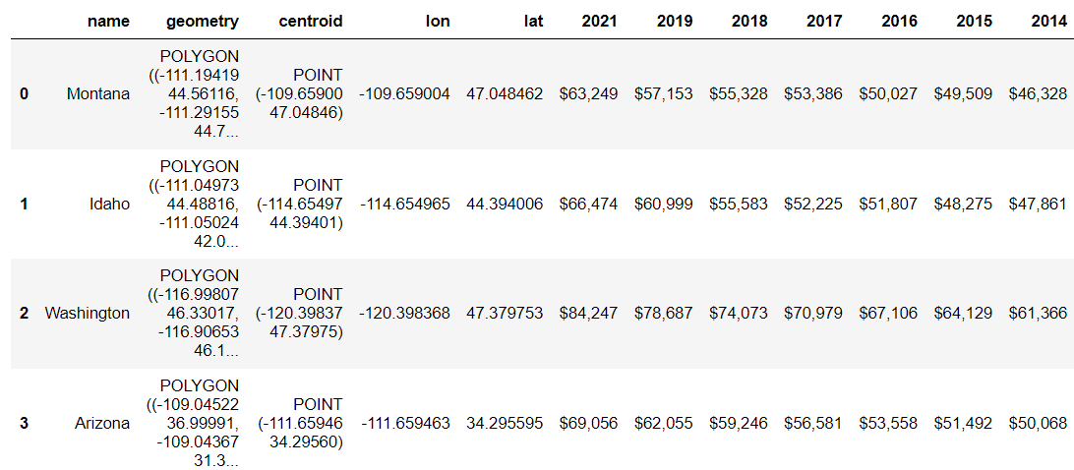Click the Arizona name cell
Viewport: 1074px width, 470px height.
pyautogui.click(x=102, y=423)
